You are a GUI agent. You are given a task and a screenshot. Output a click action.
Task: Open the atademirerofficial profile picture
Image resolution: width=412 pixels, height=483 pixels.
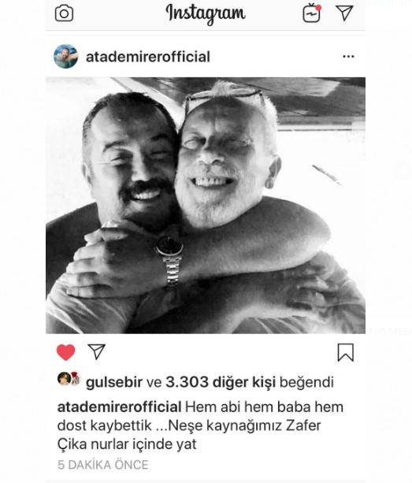click(x=66, y=57)
